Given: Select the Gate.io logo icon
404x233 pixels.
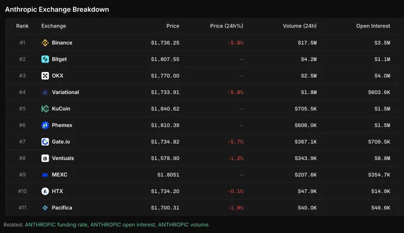Looking at the screenshot, I should click(45, 141).
